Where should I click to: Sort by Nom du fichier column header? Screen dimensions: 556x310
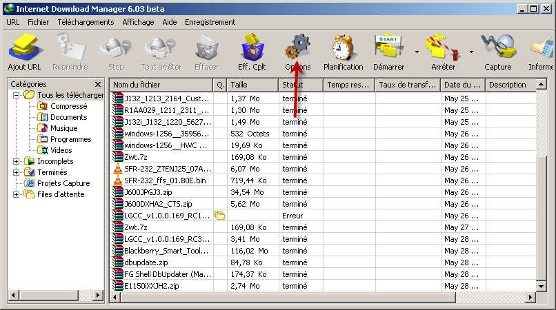click(x=161, y=85)
